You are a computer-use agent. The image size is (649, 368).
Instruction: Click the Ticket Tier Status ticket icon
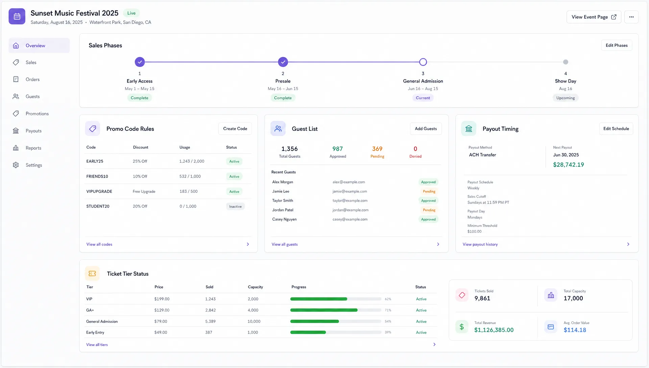(x=92, y=274)
